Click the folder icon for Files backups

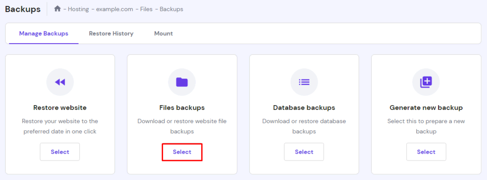(x=182, y=82)
